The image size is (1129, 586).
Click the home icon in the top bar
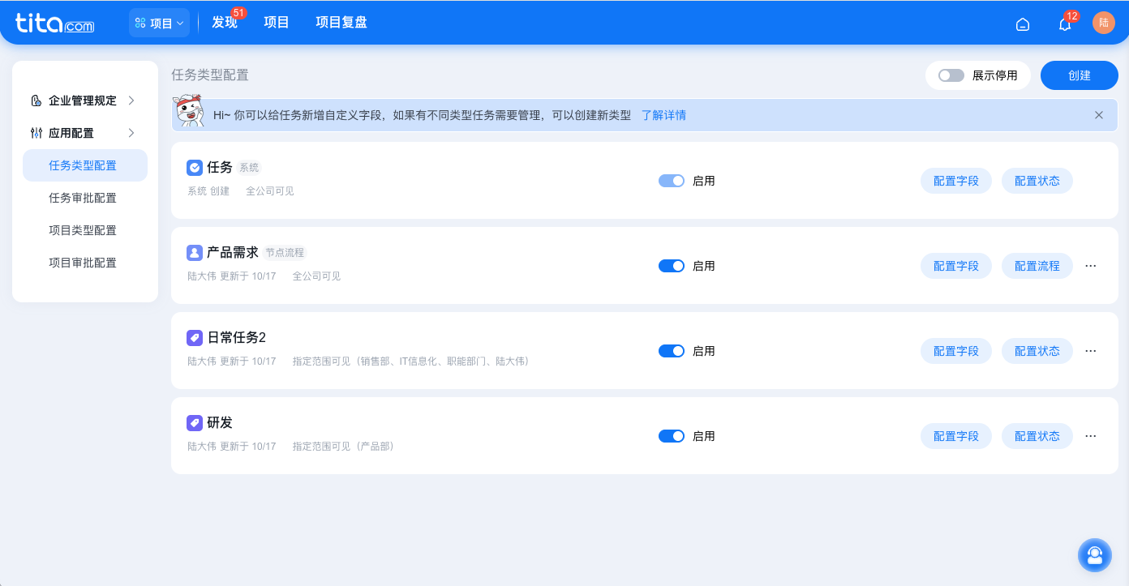click(x=1023, y=24)
